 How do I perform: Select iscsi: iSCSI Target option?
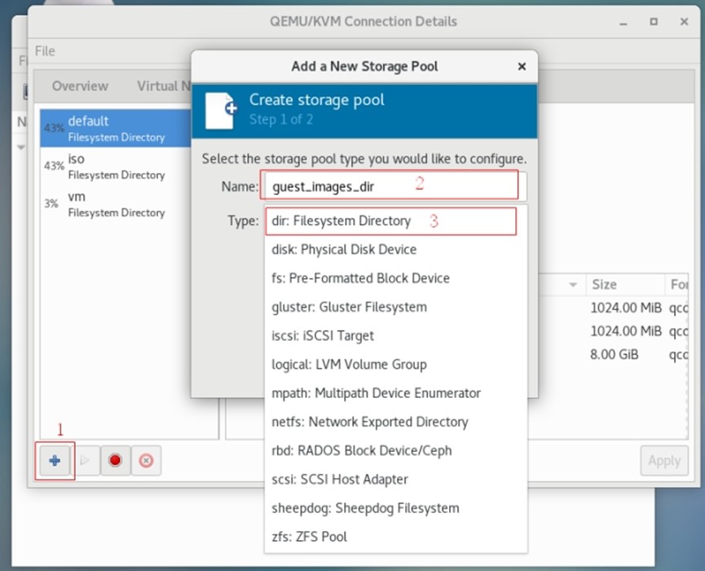pos(395,336)
